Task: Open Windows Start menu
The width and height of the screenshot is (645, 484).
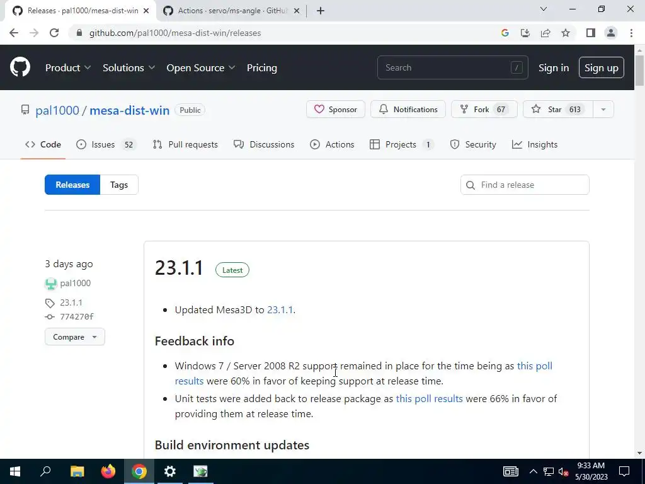Action: coord(15,471)
